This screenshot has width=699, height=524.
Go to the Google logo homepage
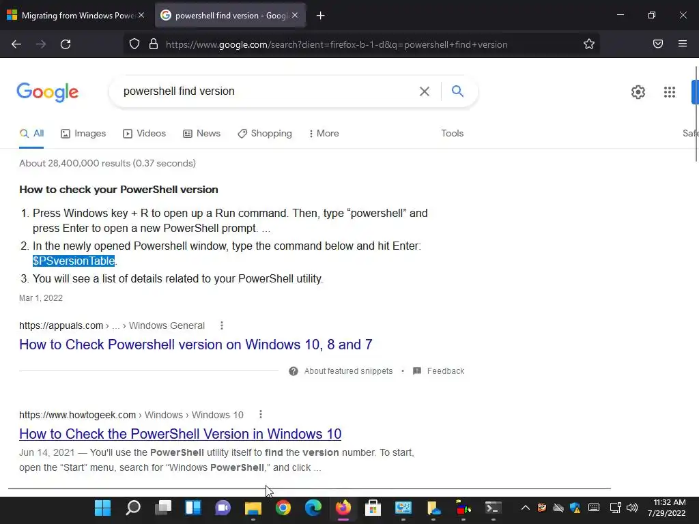(x=48, y=92)
